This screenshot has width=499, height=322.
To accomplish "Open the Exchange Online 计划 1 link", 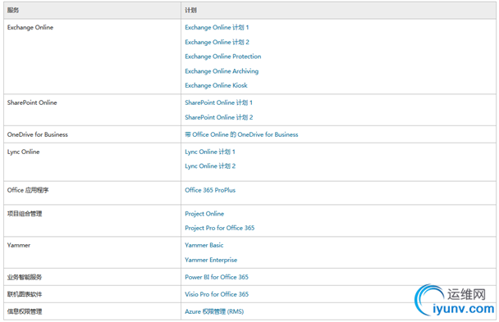I will [x=217, y=28].
